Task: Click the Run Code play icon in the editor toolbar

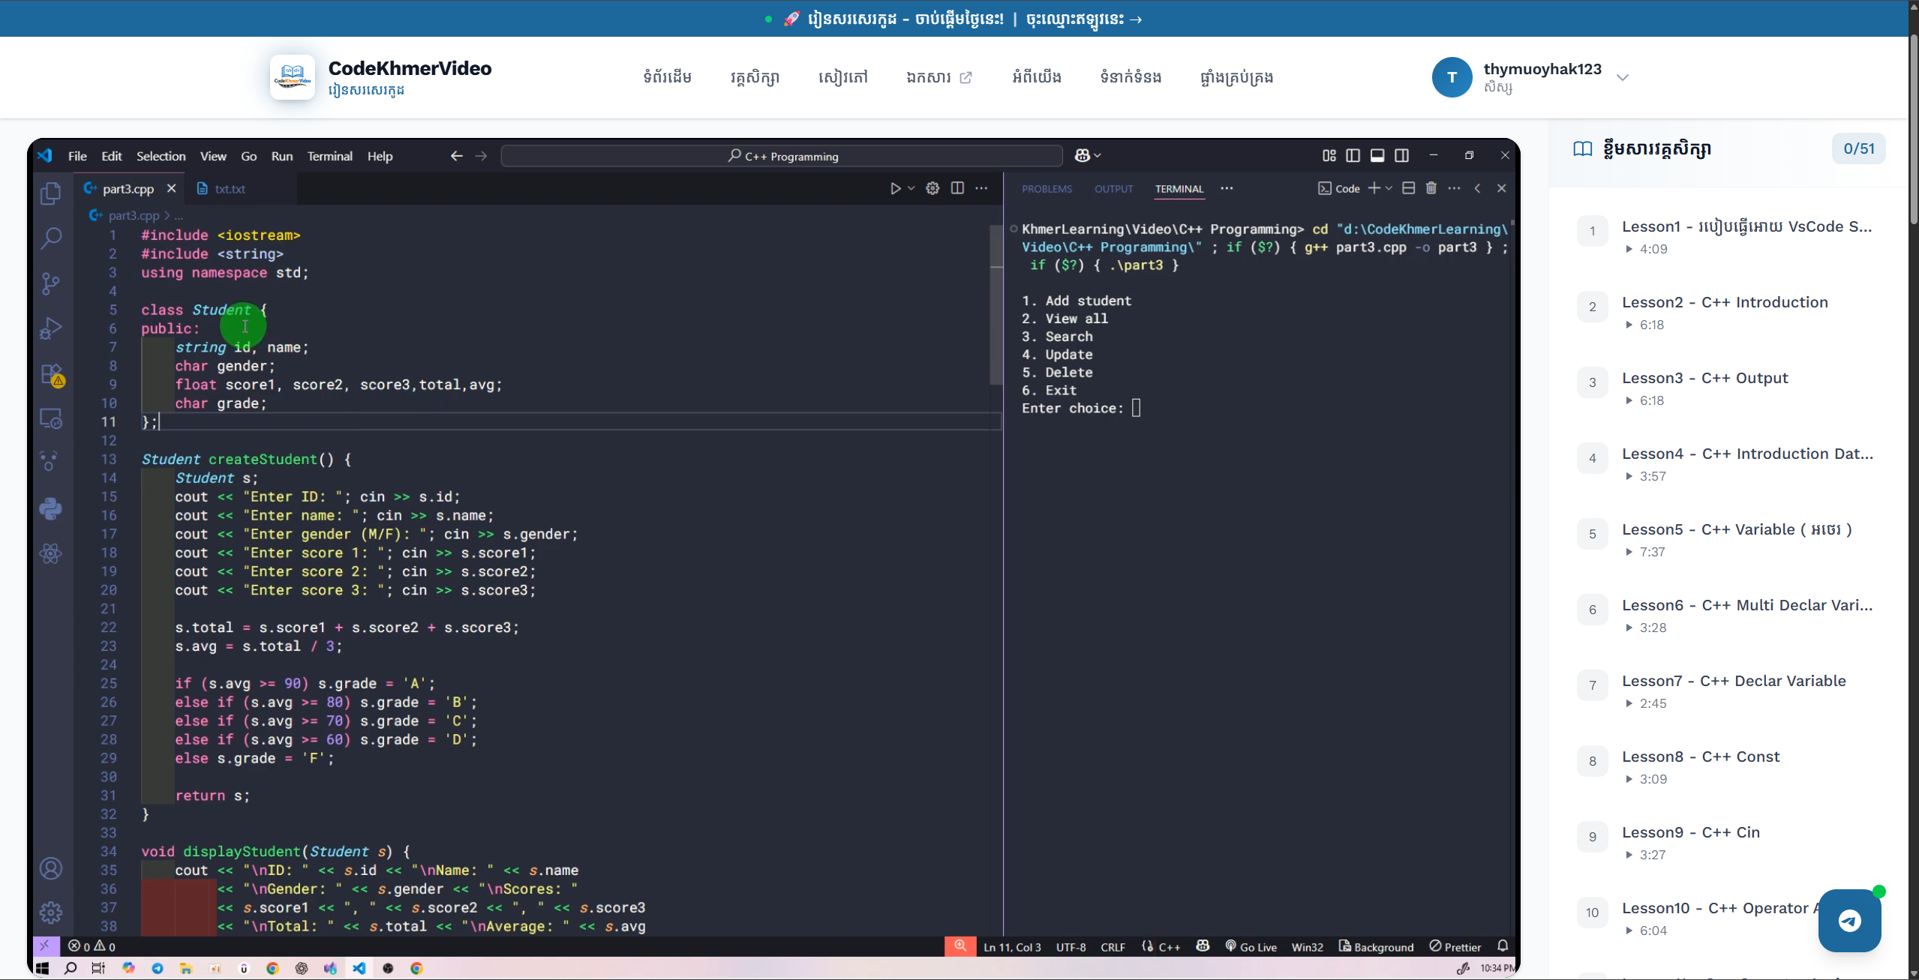Action: coord(895,188)
